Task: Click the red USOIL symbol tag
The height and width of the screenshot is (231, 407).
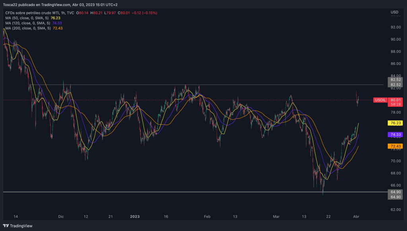Action: (x=380, y=100)
